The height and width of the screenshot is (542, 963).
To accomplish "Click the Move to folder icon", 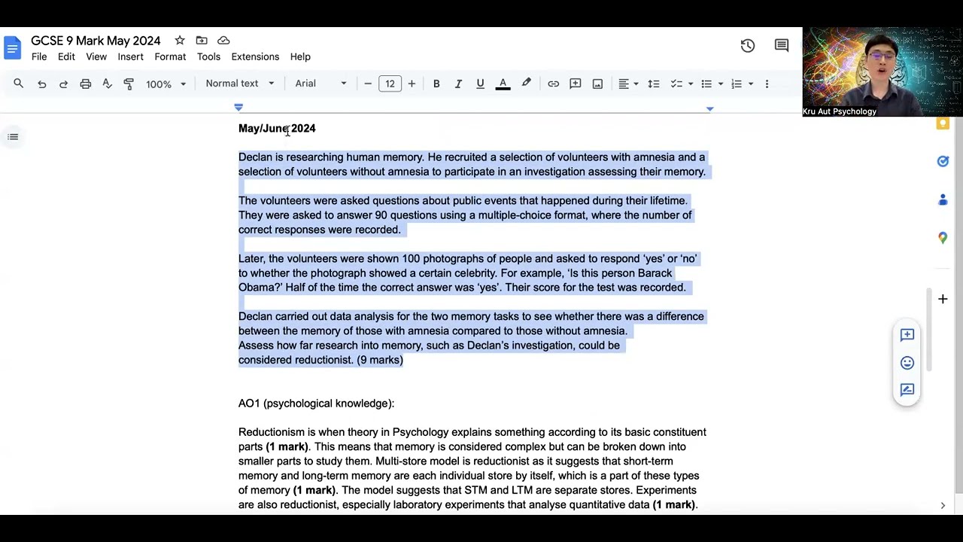I will coord(202,41).
